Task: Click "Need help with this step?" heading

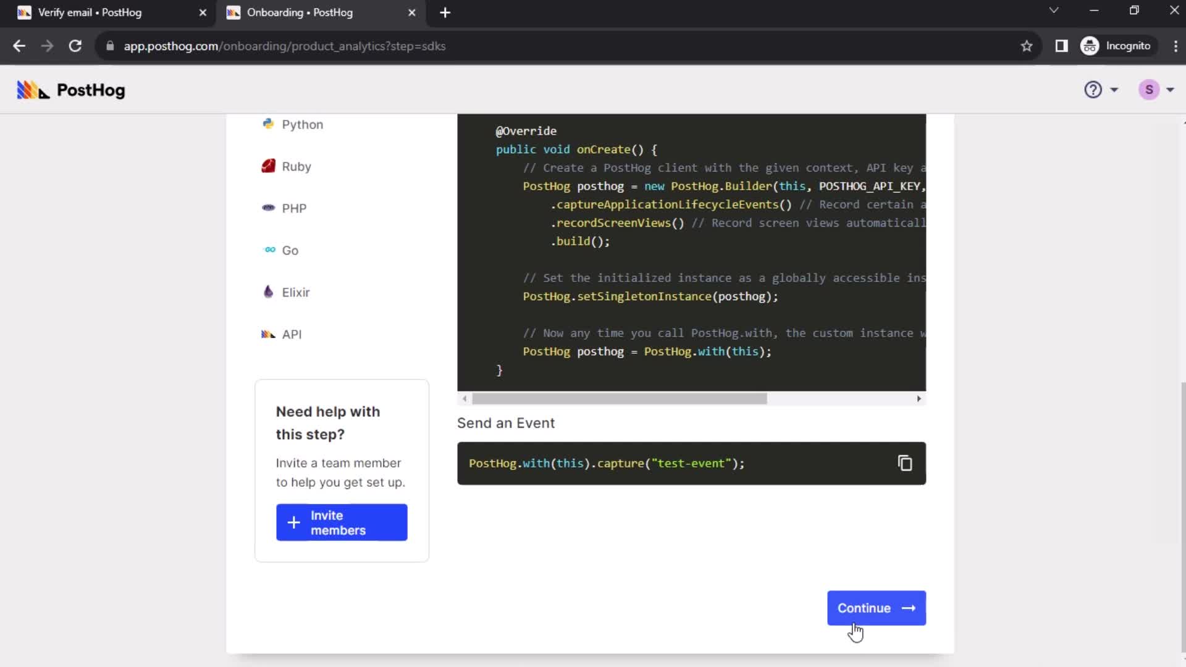Action: [328, 423]
